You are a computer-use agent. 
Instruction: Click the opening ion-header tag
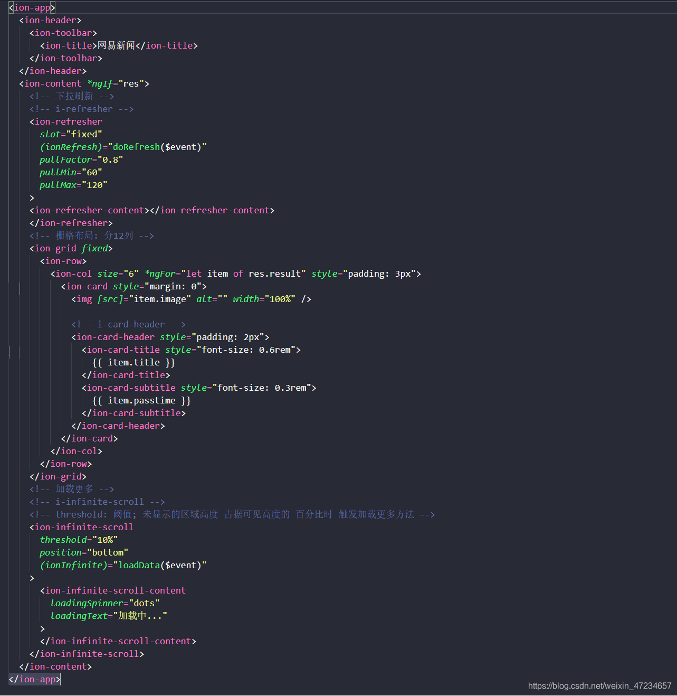(50, 20)
